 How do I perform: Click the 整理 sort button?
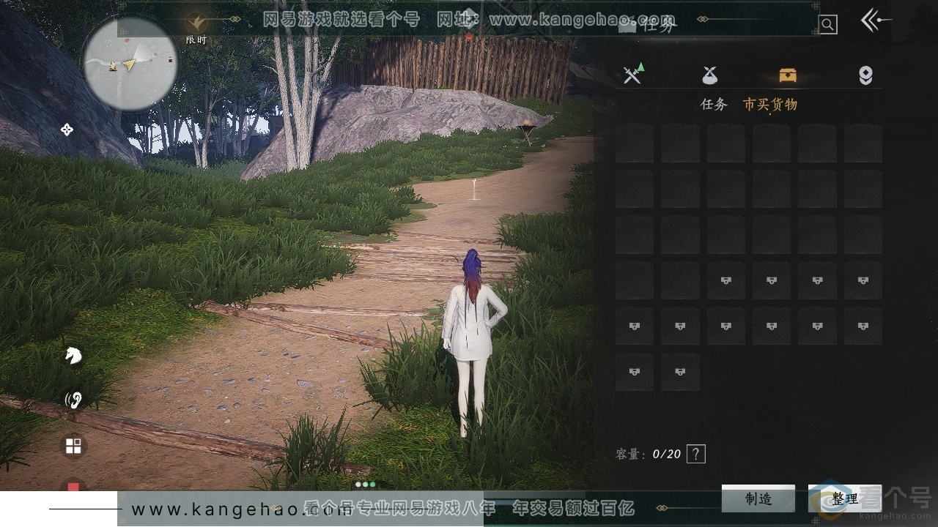click(845, 499)
